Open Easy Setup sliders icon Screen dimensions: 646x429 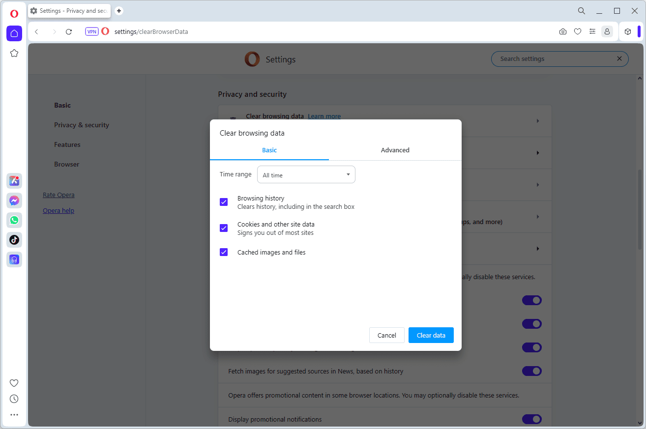[x=592, y=31]
